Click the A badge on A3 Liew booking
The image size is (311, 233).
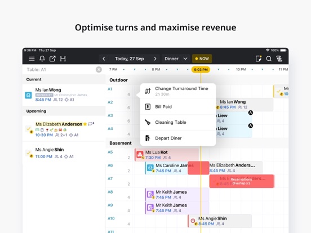pyautogui.click(x=251, y=113)
